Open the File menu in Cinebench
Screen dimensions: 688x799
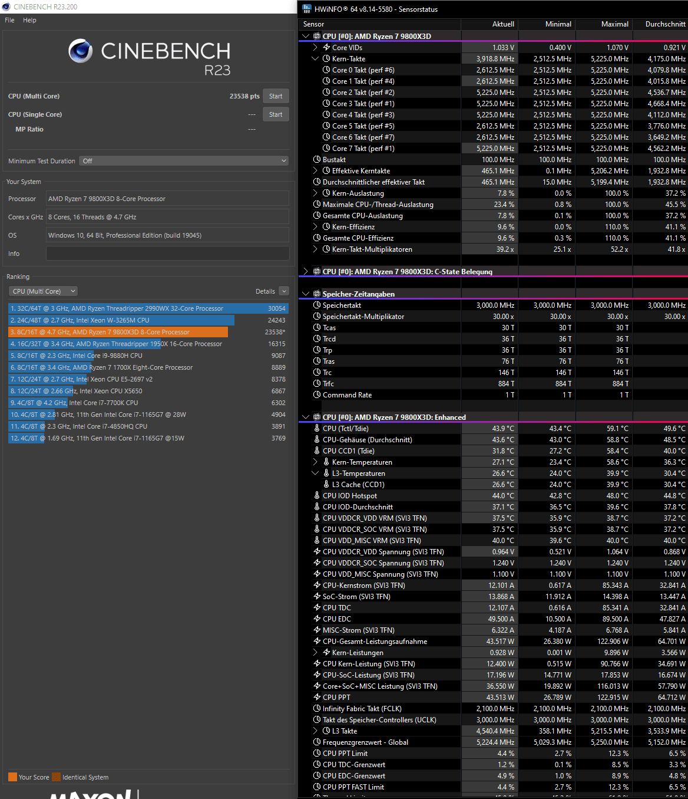[x=9, y=20]
